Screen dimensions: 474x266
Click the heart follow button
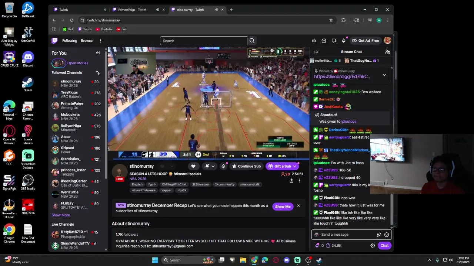(193, 166)
